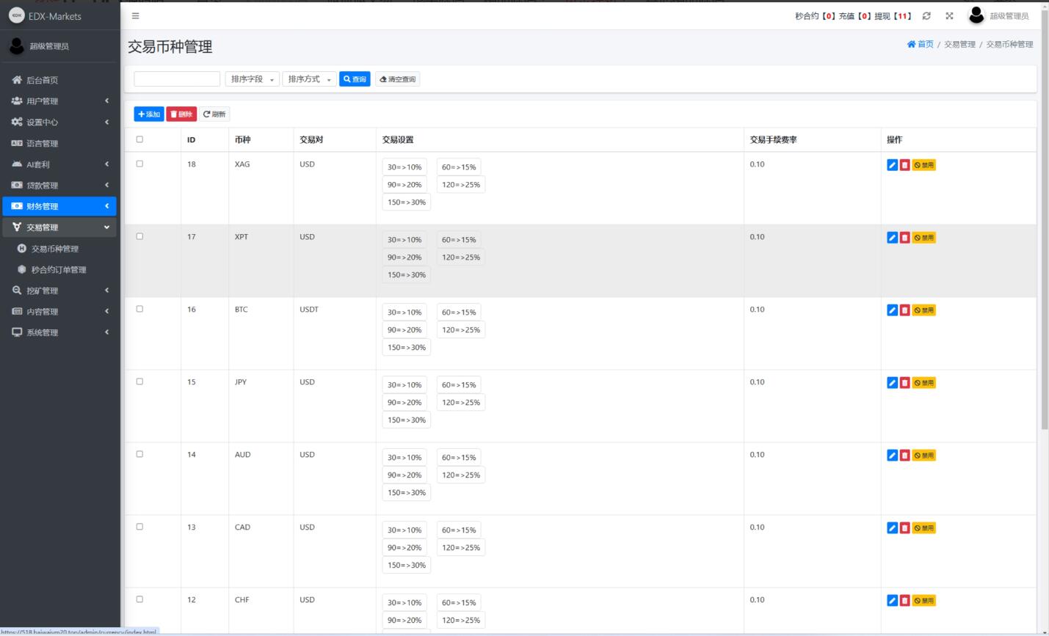1049x636 pixels.
Task: Check the box for XAG row
Action: pyautogui.click(x=139, y=164)
